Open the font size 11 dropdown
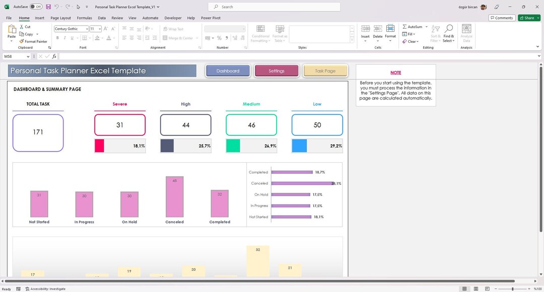The height and width of the screenshot is (292, 544). coord(99,29)
